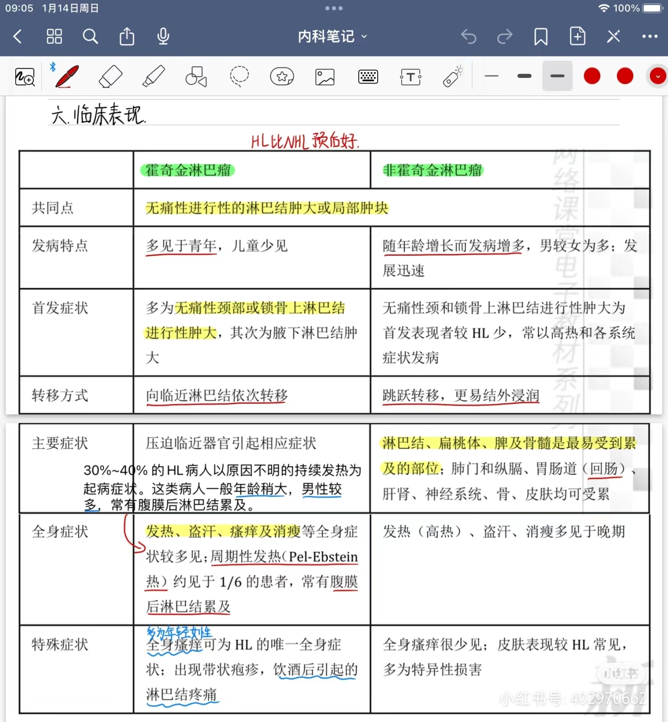The width and height of the screenshot is (668, 722).
Task: Tap the 共同点 row label
Action: click(52, 208)
